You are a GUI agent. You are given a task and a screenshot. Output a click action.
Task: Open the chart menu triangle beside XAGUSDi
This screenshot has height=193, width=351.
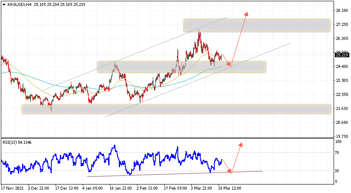tap(4, 5)
